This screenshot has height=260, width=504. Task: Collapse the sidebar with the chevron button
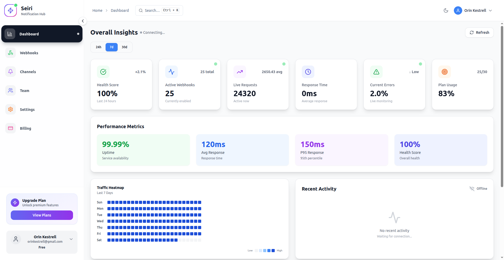coord(83,21)
